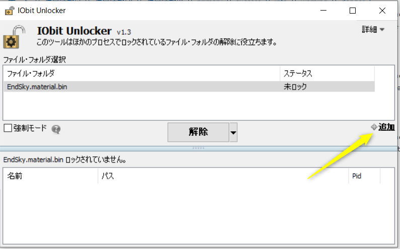
Task: Click the 未ロック status cell
Action: pos(295,87)
